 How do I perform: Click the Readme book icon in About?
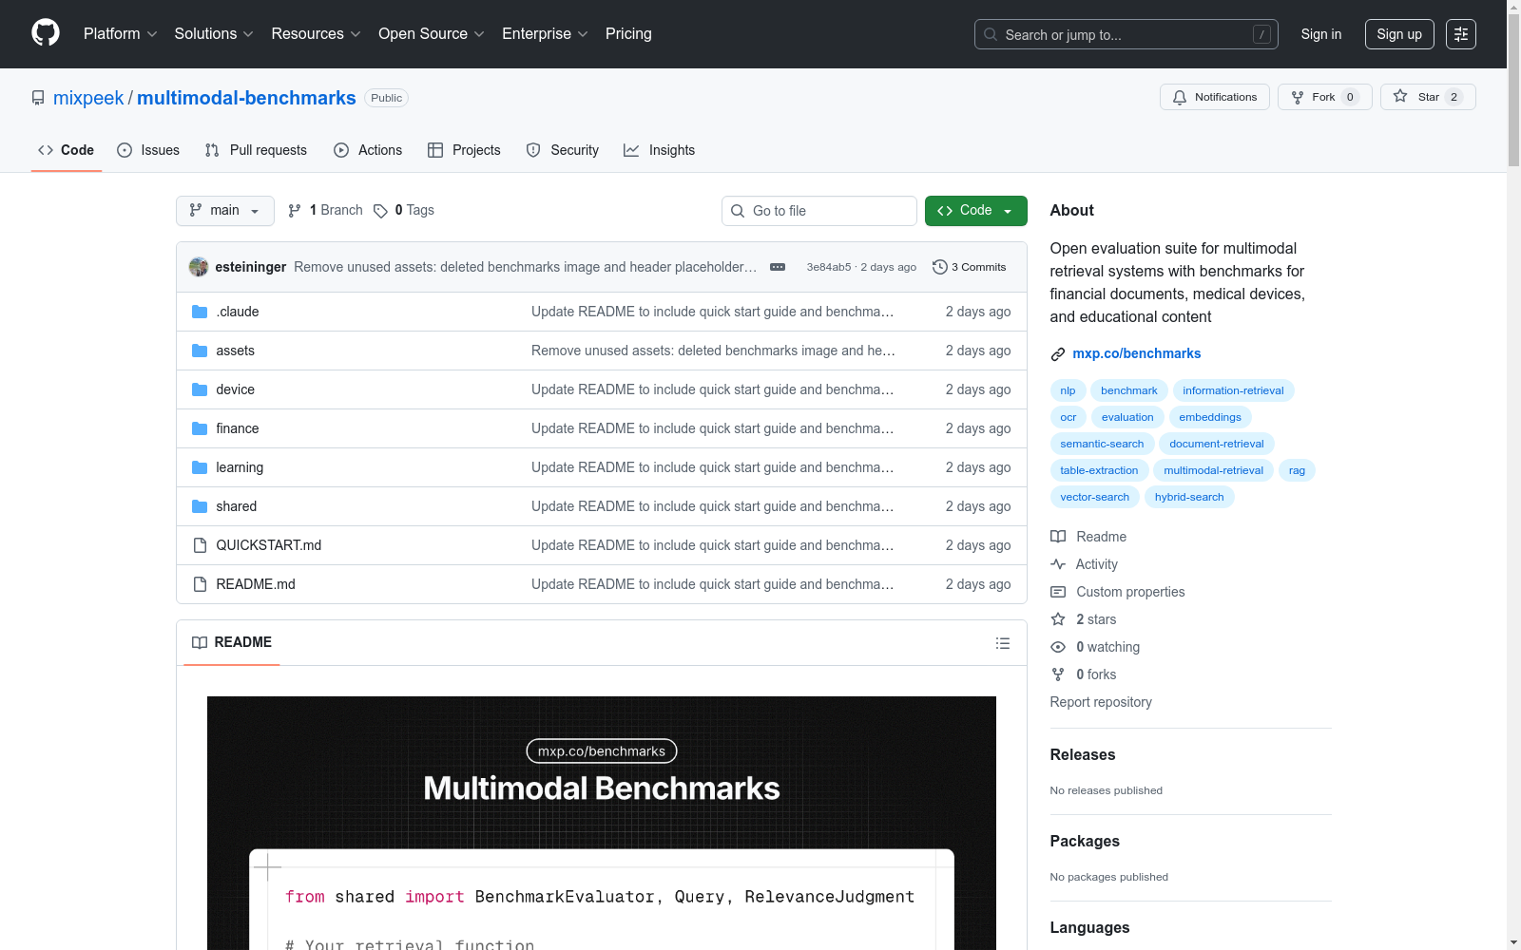(x=1058, y=537)
